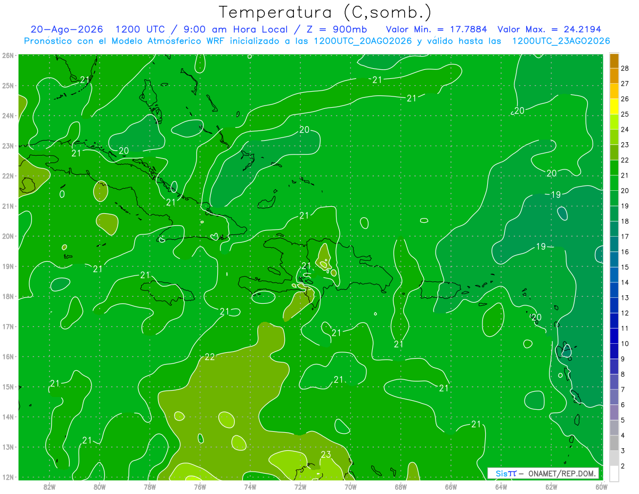Click the '18N' latitude axis label

click(x=8, y=296)
